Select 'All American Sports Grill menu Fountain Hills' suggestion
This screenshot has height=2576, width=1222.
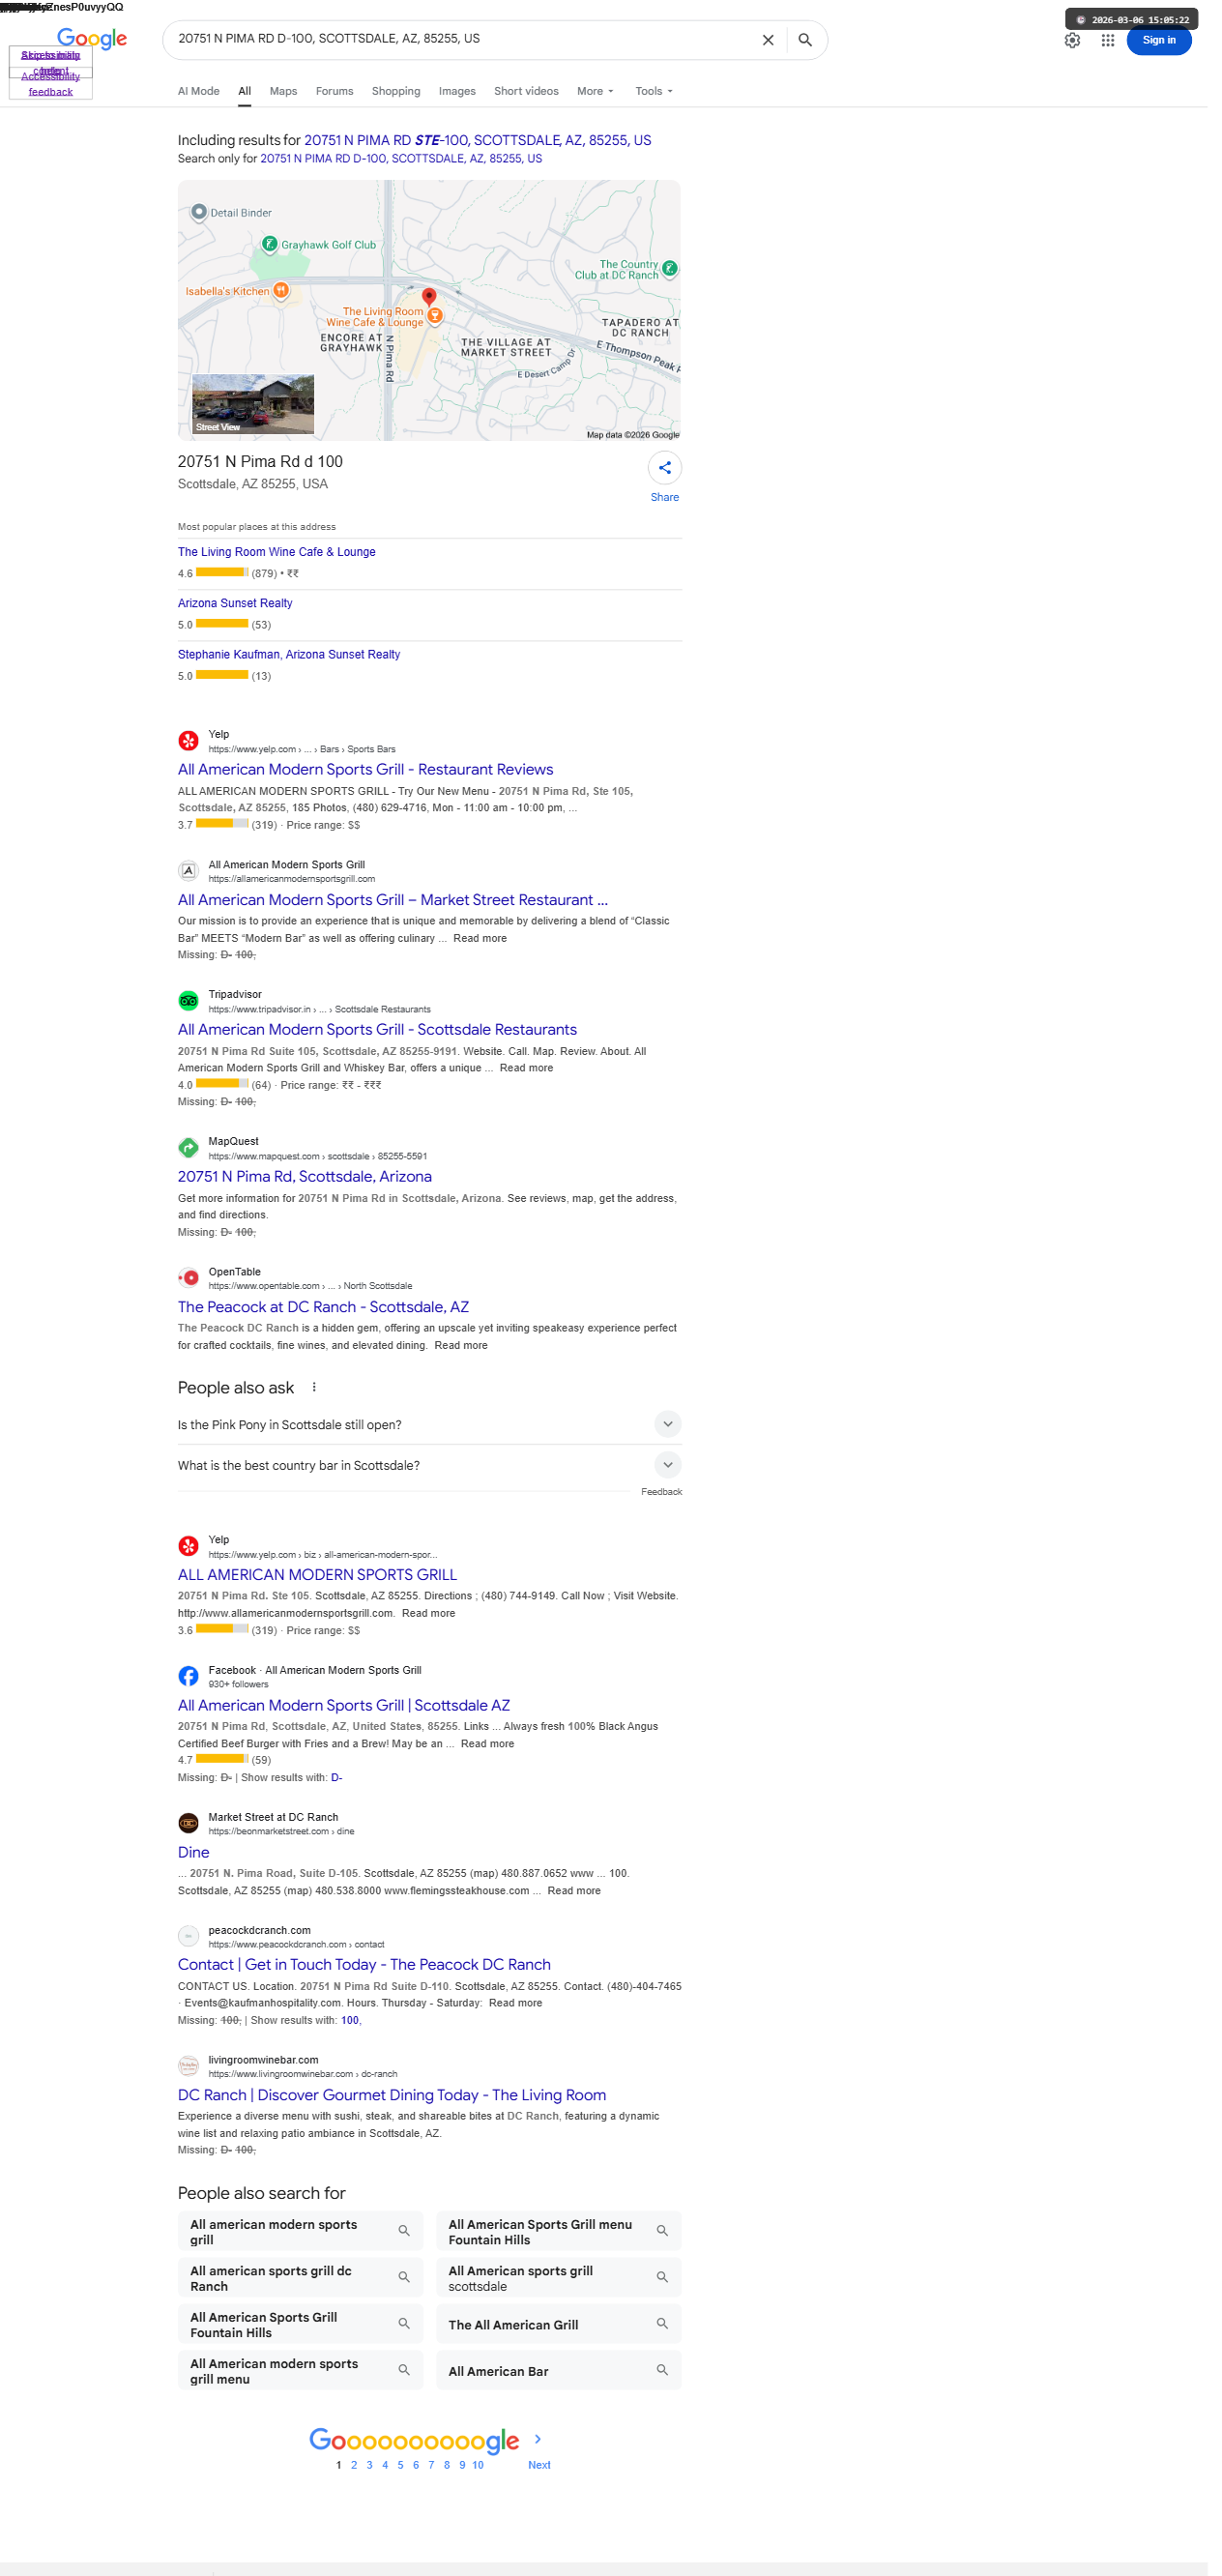(x=565, y=2256)
